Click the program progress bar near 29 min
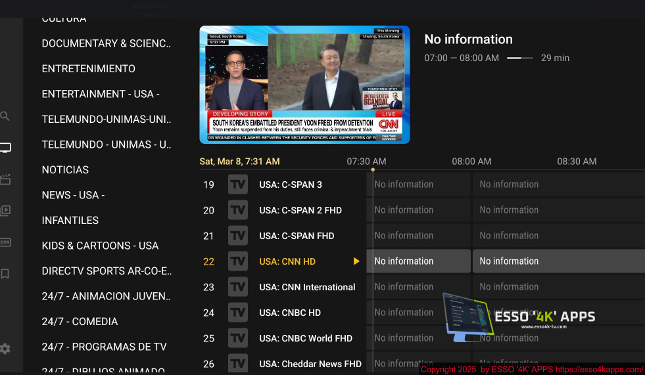The image size is (645, 375). point(519,58)
